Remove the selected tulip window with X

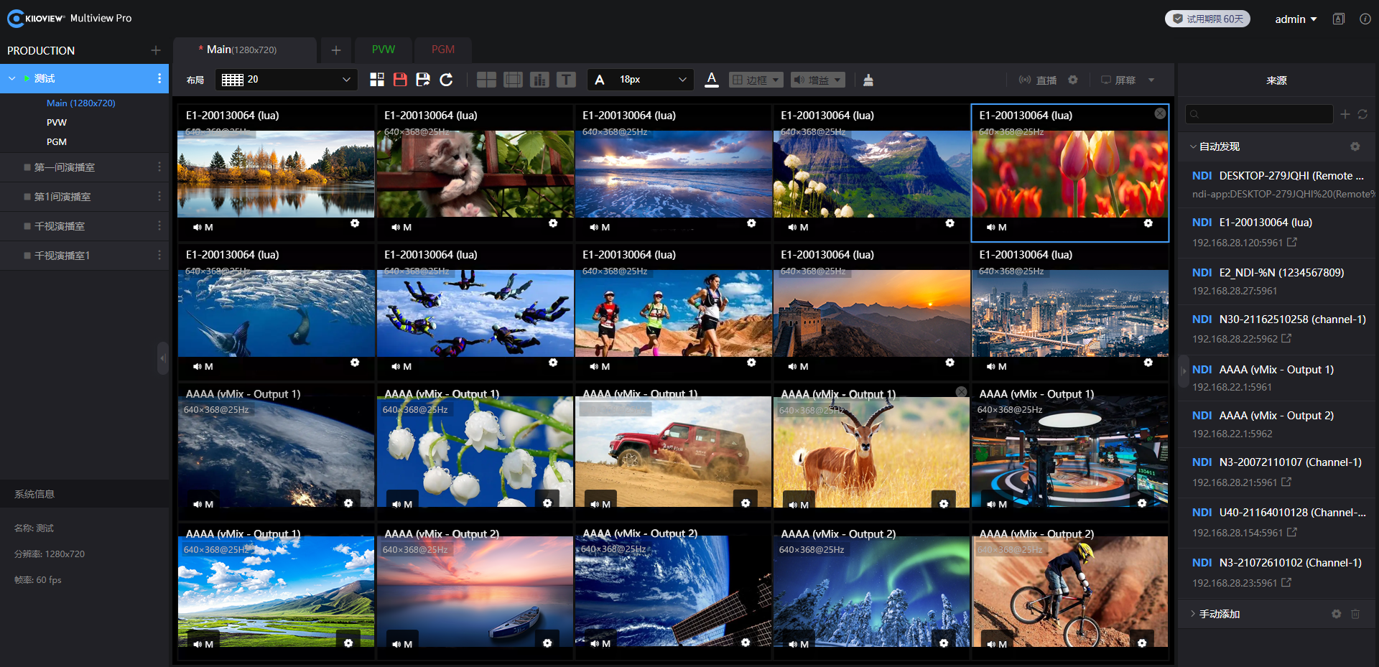(1160, 113)
